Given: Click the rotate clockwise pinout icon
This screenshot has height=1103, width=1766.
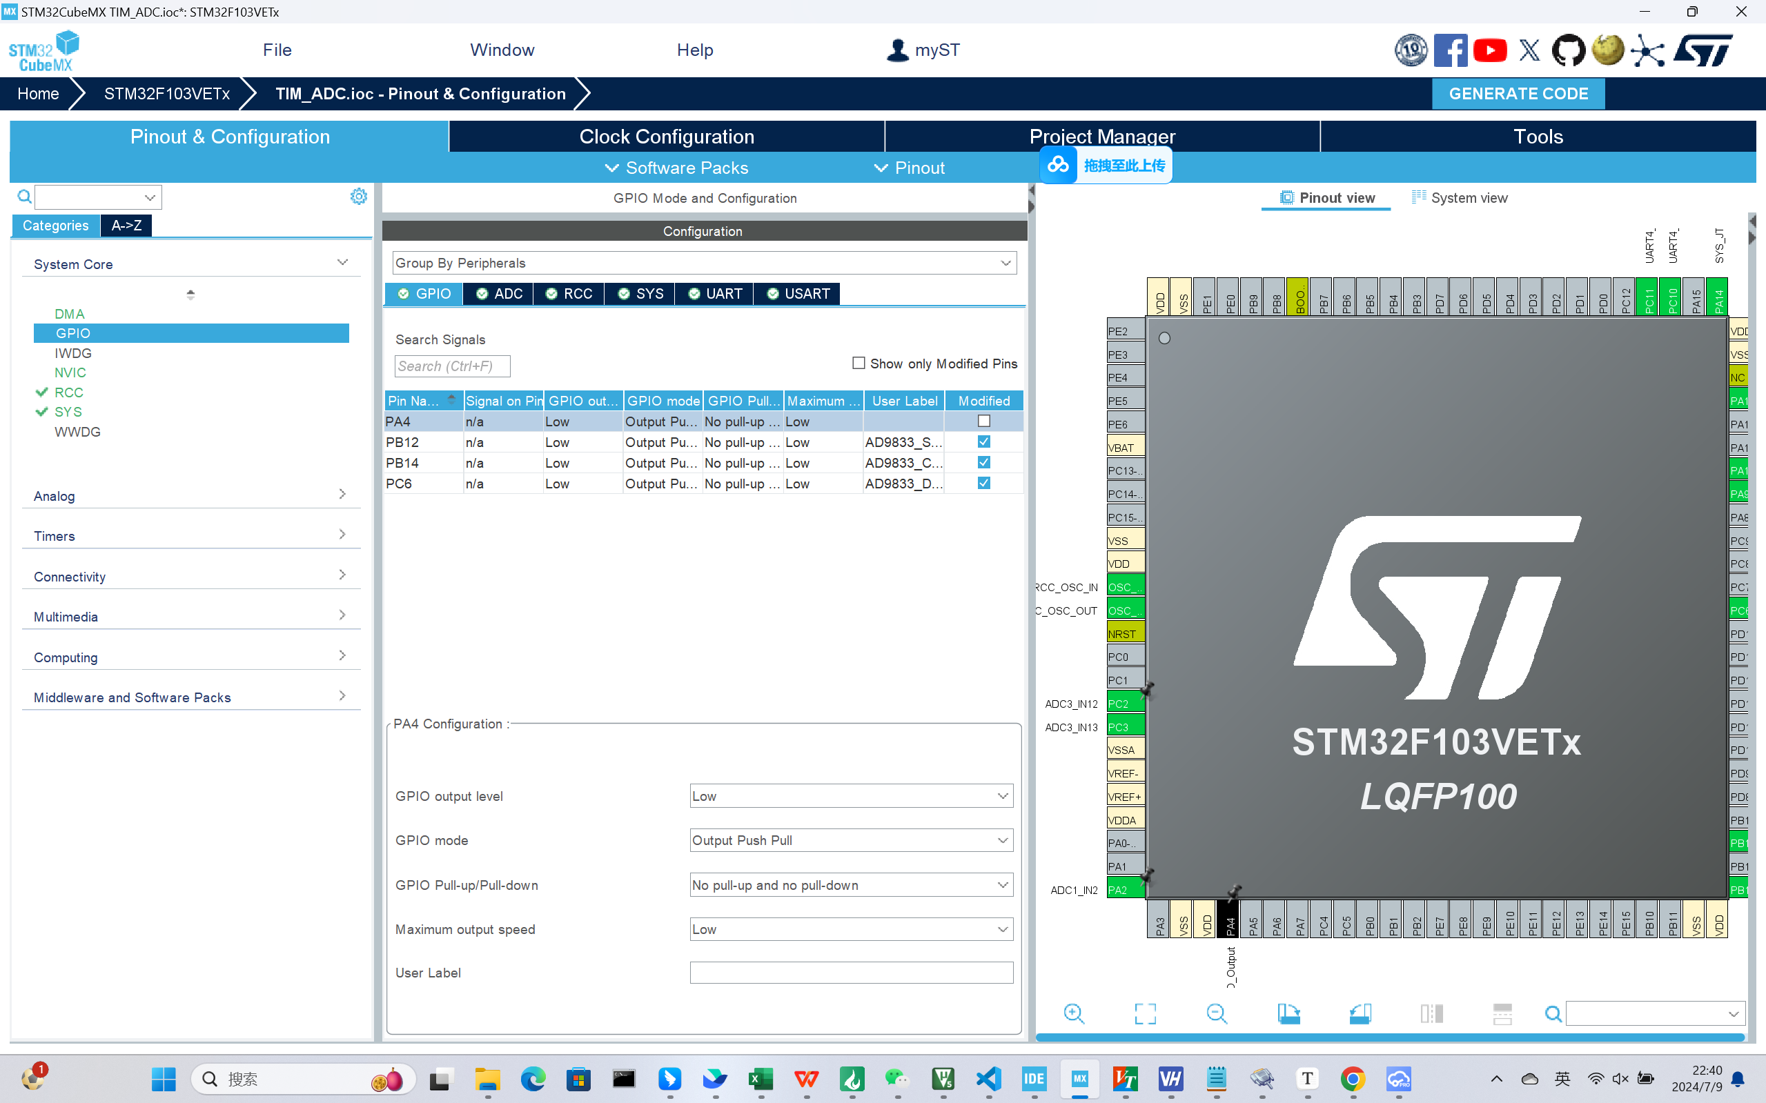Looking at the screenshot, I should coord(1288,1013).
